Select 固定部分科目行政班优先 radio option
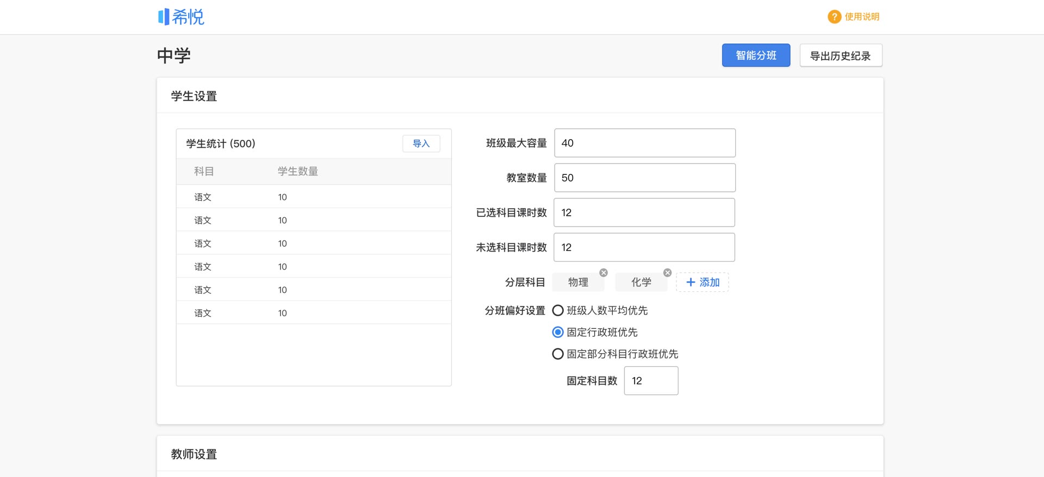1044x477 pixels. 558,354
